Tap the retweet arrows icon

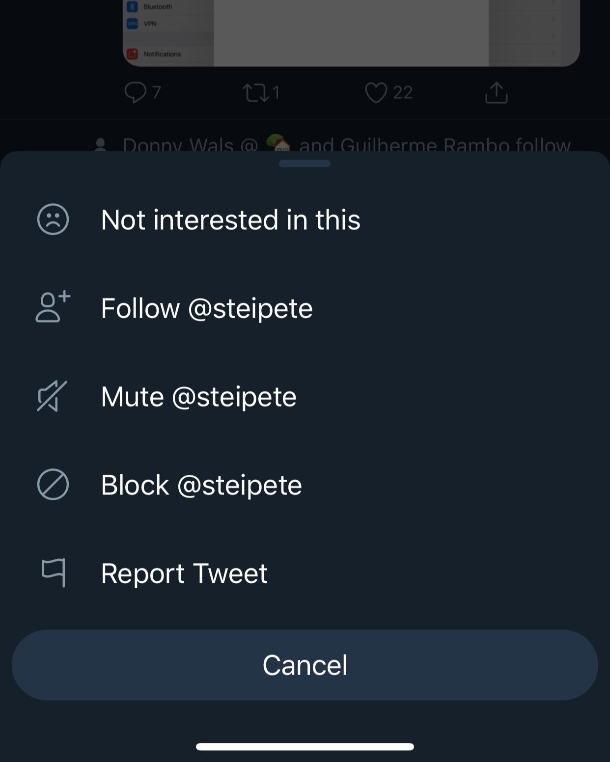(x=255, y=92)
